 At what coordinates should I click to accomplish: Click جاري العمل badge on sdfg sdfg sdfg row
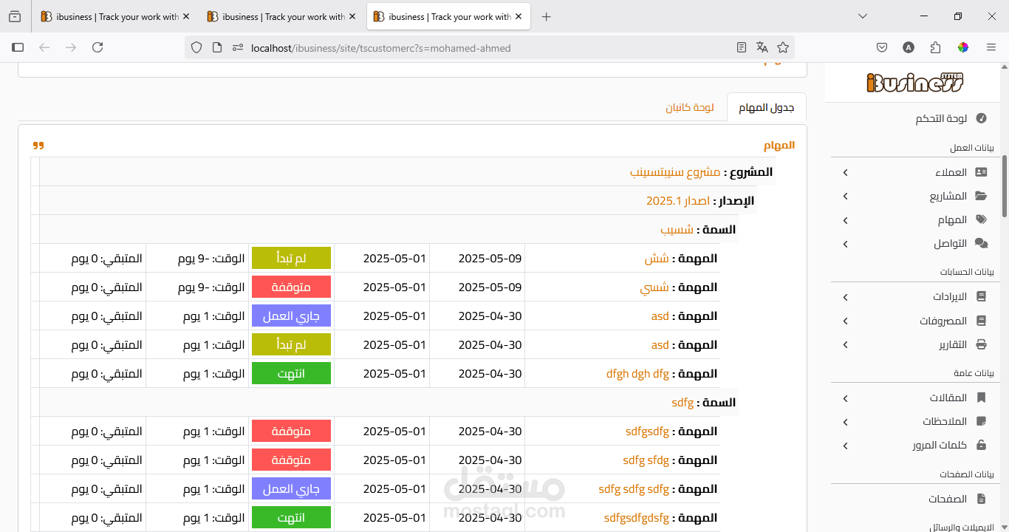(x=291, y=489)
